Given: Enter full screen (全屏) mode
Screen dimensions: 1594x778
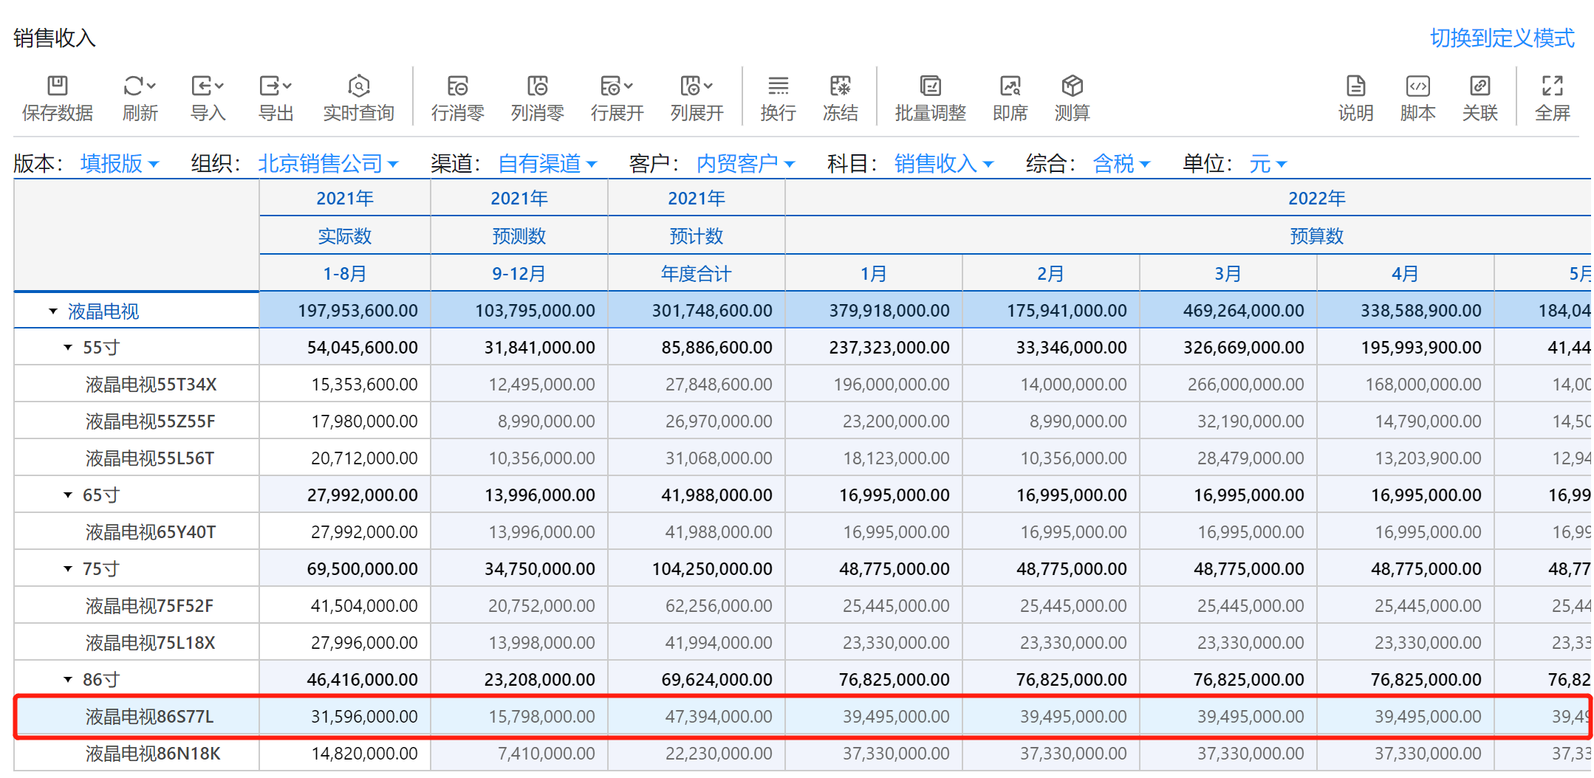Looking at the screenshot, I should pos(1552,86).
